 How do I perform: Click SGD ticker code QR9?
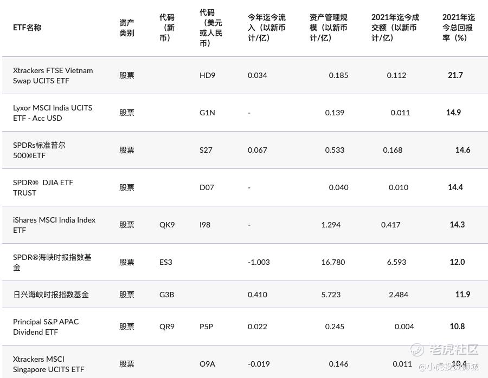point(167,327)
